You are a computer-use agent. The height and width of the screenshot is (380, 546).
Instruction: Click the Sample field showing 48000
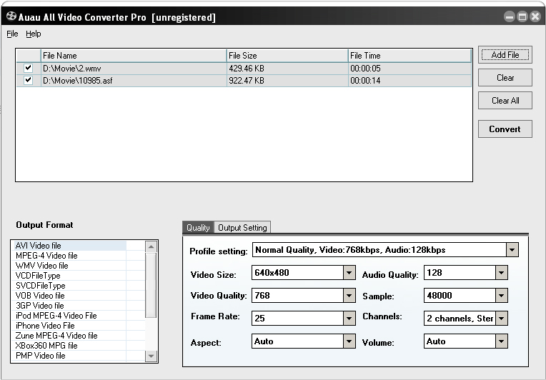[460, 296]
